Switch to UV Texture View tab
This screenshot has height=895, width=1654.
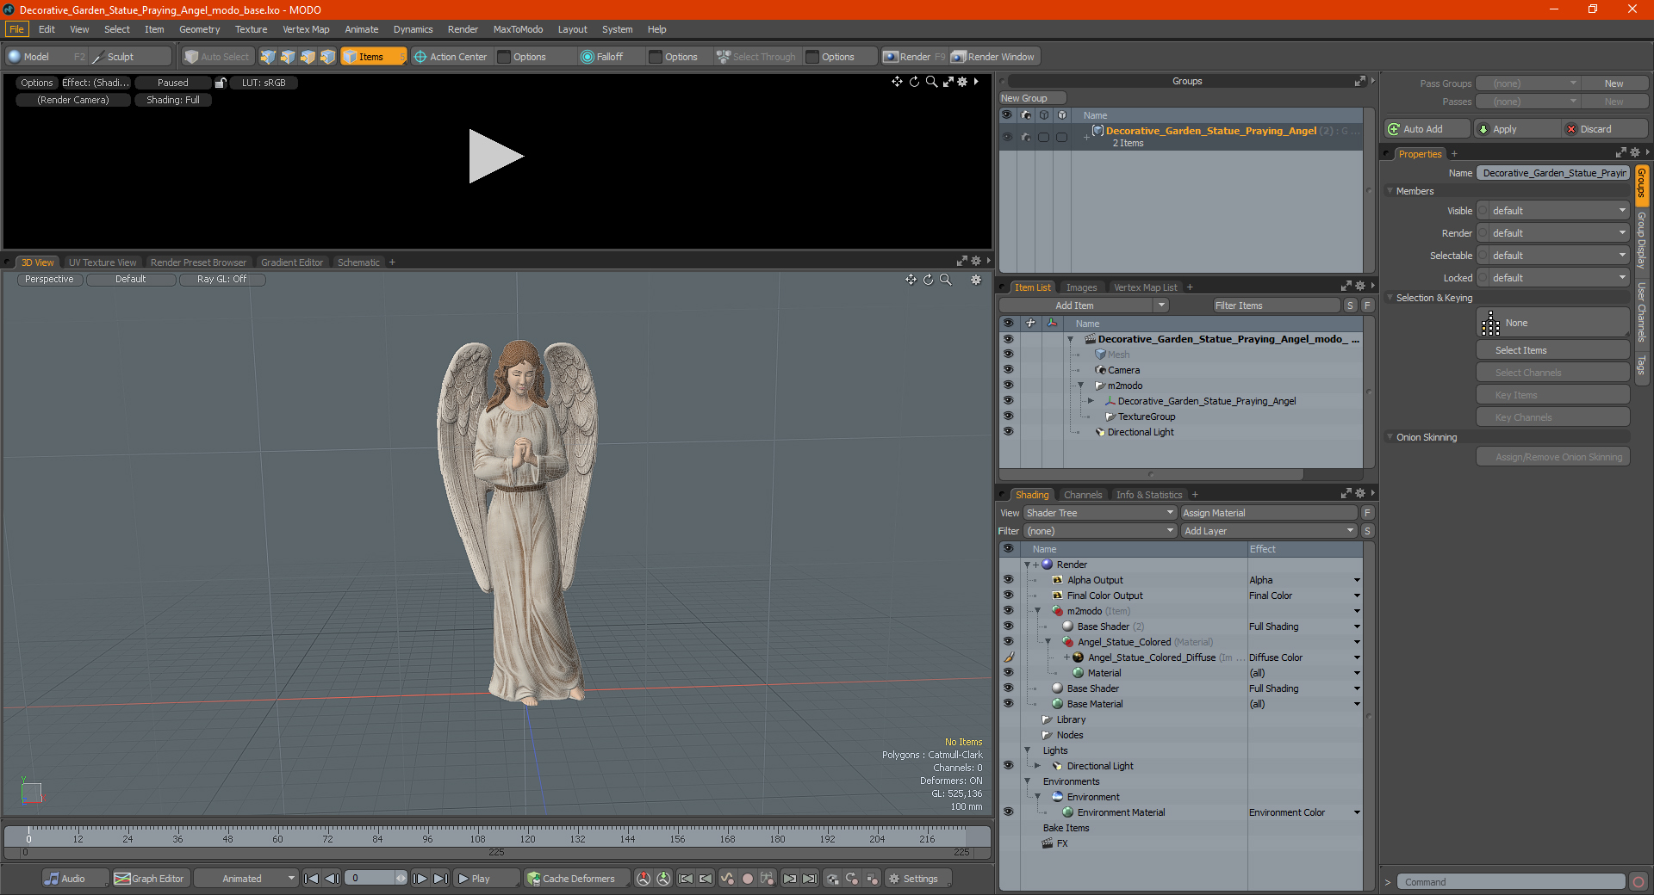103,262
